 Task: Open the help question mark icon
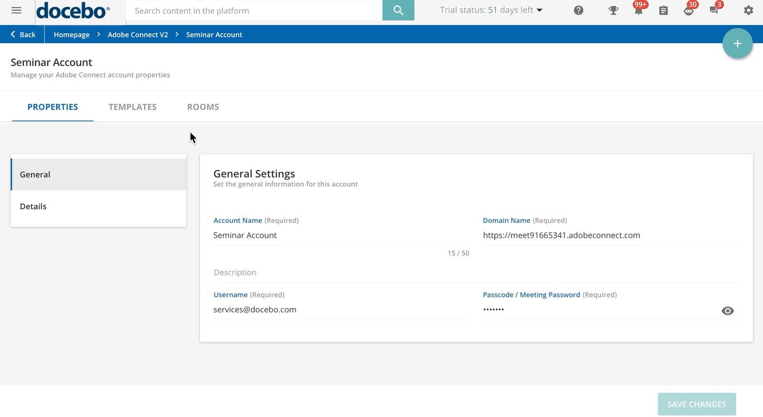click(579, 11)
